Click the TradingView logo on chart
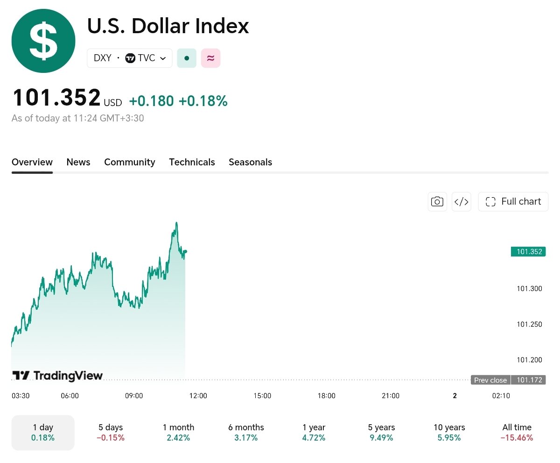Image resolution: width=560 pixels, height=463 pixels. [x=57, y=376]
